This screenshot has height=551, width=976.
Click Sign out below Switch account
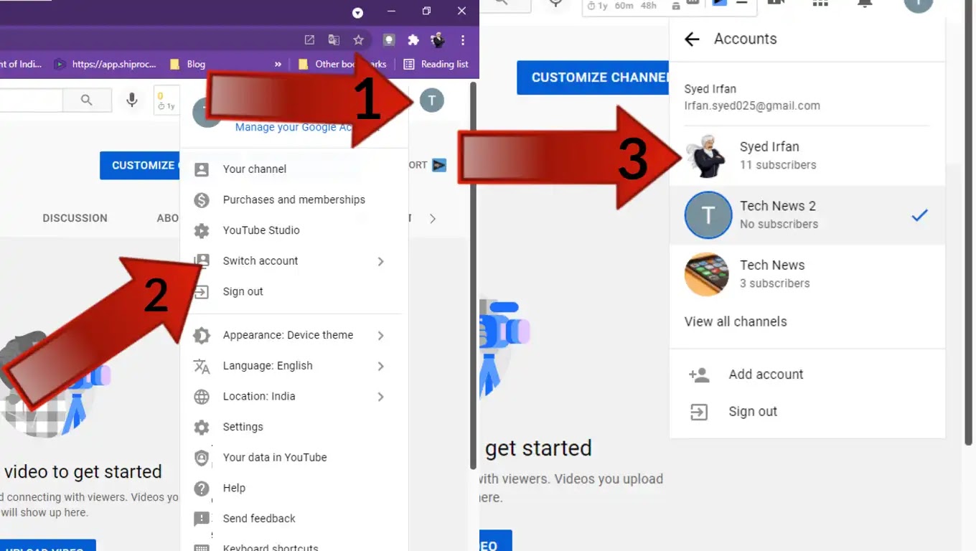pyautogui.click(x=294, y=292)
